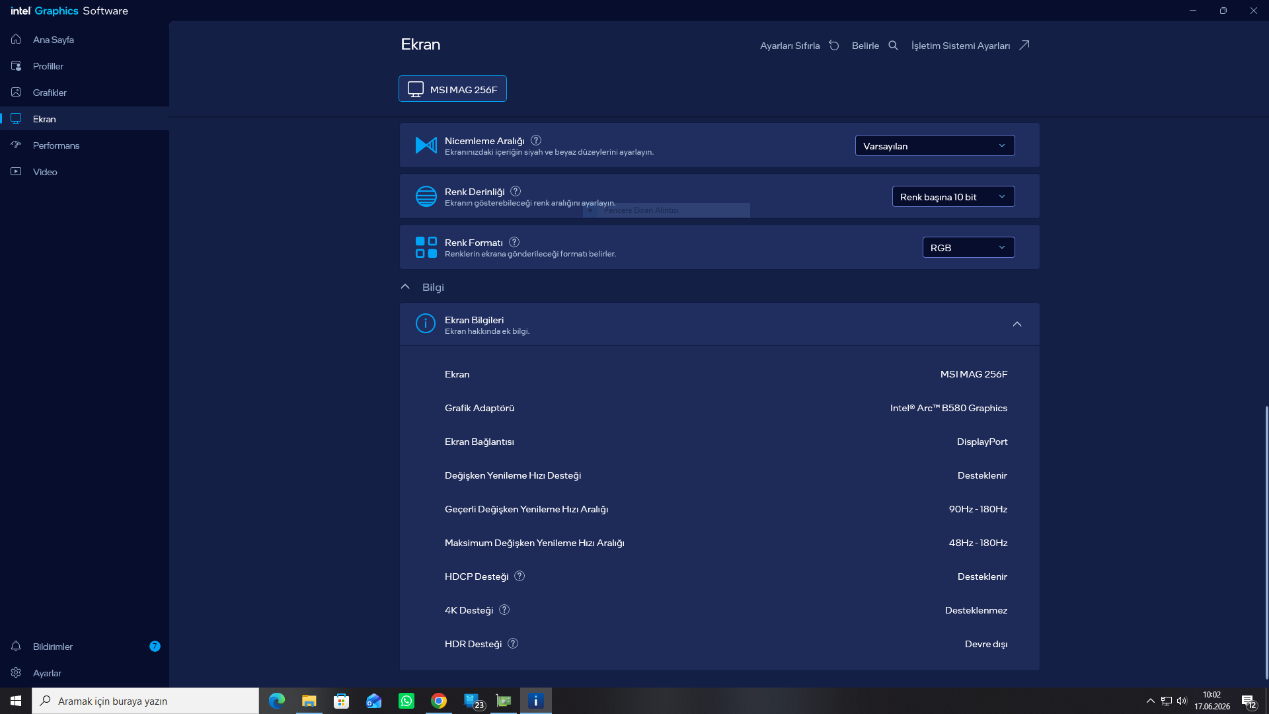1269x714 pixels.
Task: Open WhatsApp from taskbar
Action: click(x=406, y=701)
